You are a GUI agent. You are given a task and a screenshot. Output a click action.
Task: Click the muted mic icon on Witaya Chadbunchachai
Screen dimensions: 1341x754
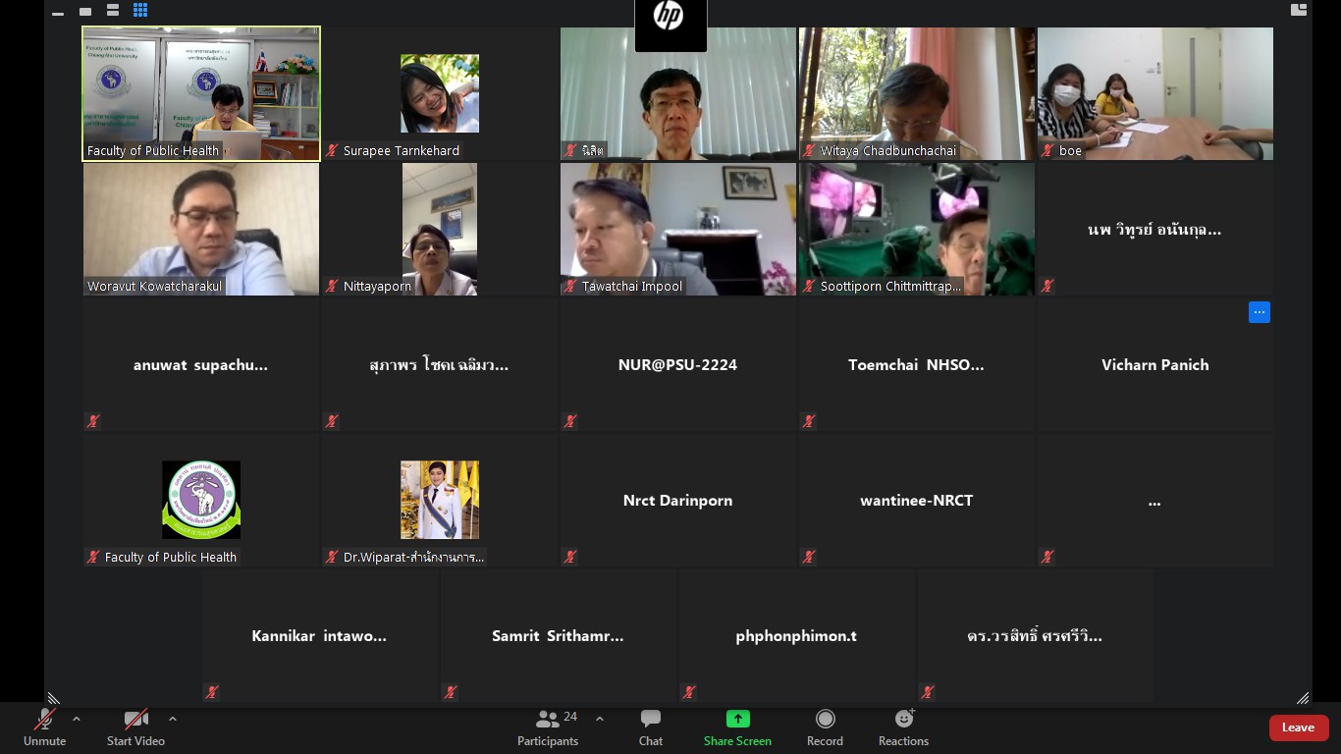coord(810,150)
